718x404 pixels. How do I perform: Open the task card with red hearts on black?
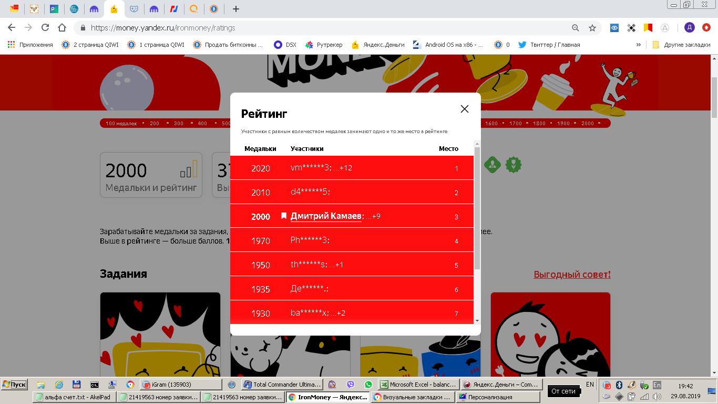[x=160, y=335]
